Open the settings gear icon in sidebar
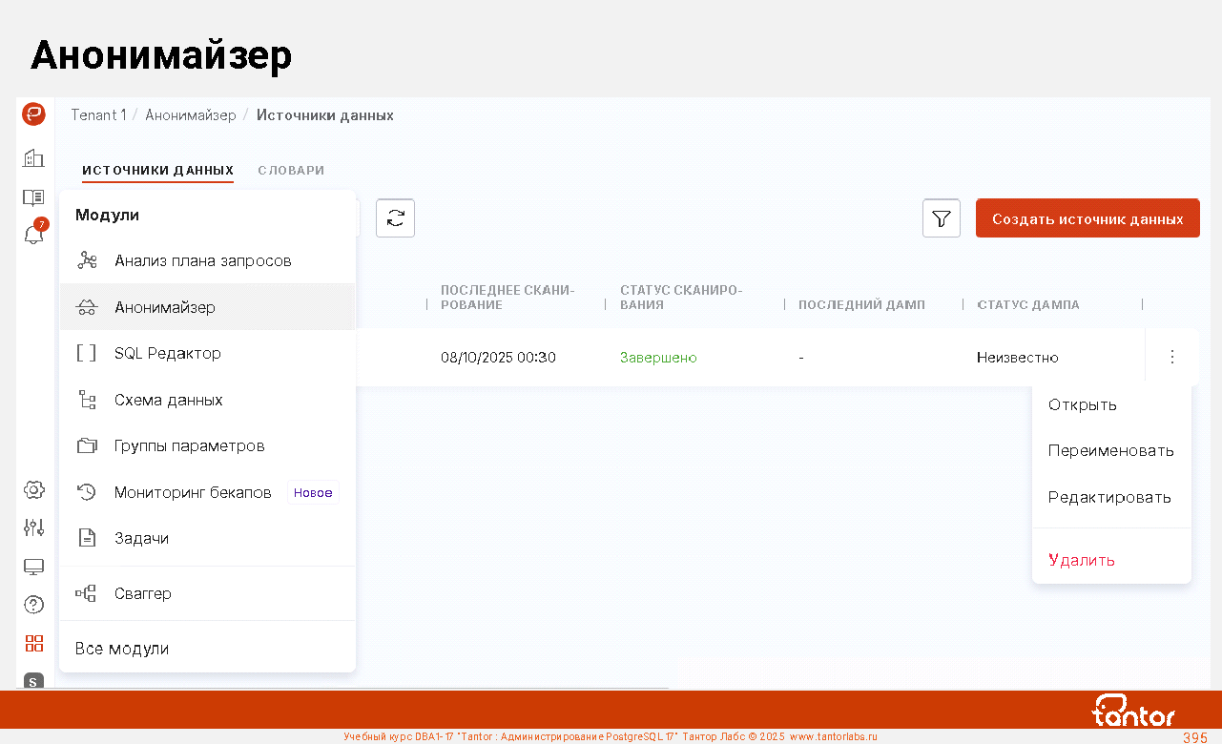The height and width of the screenshot is (744, 1222). [x=34, y=490]
